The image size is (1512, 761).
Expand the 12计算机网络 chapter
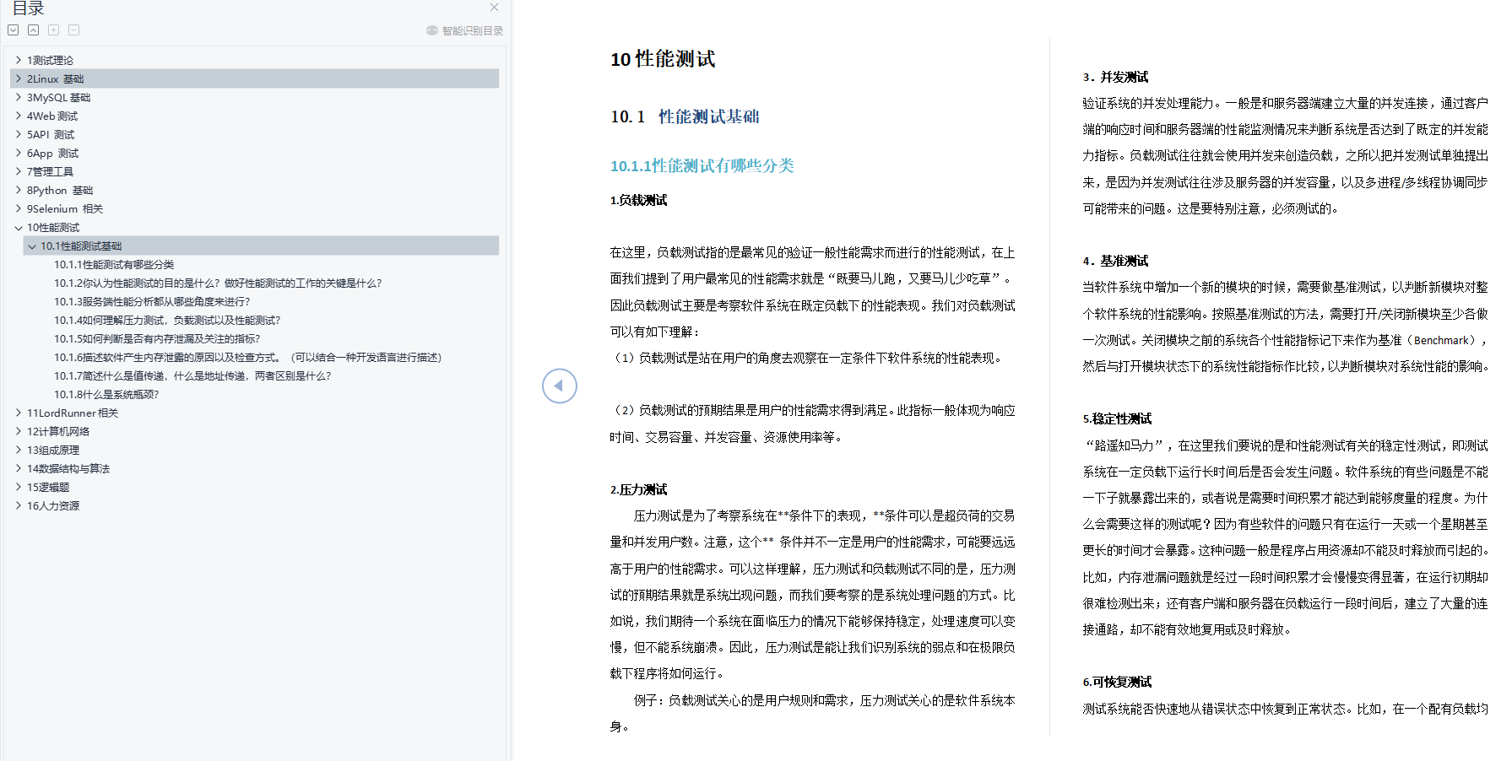click(x=19, y=431)
